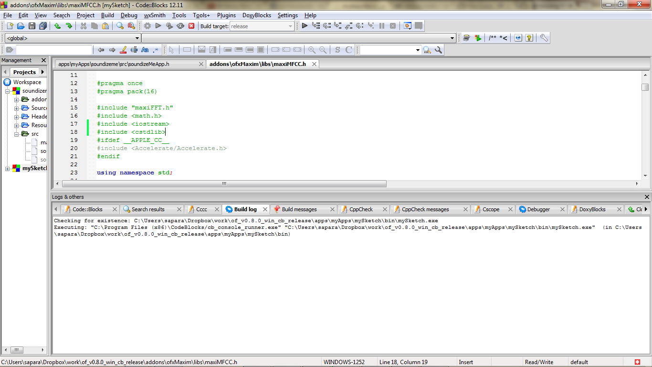Create a new file with toolbar icon

(10, 26)
